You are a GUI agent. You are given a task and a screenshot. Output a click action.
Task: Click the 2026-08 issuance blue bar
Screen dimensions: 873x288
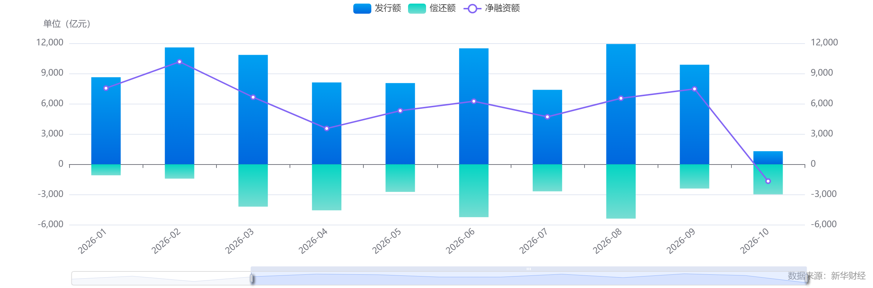tap(621, 104)
